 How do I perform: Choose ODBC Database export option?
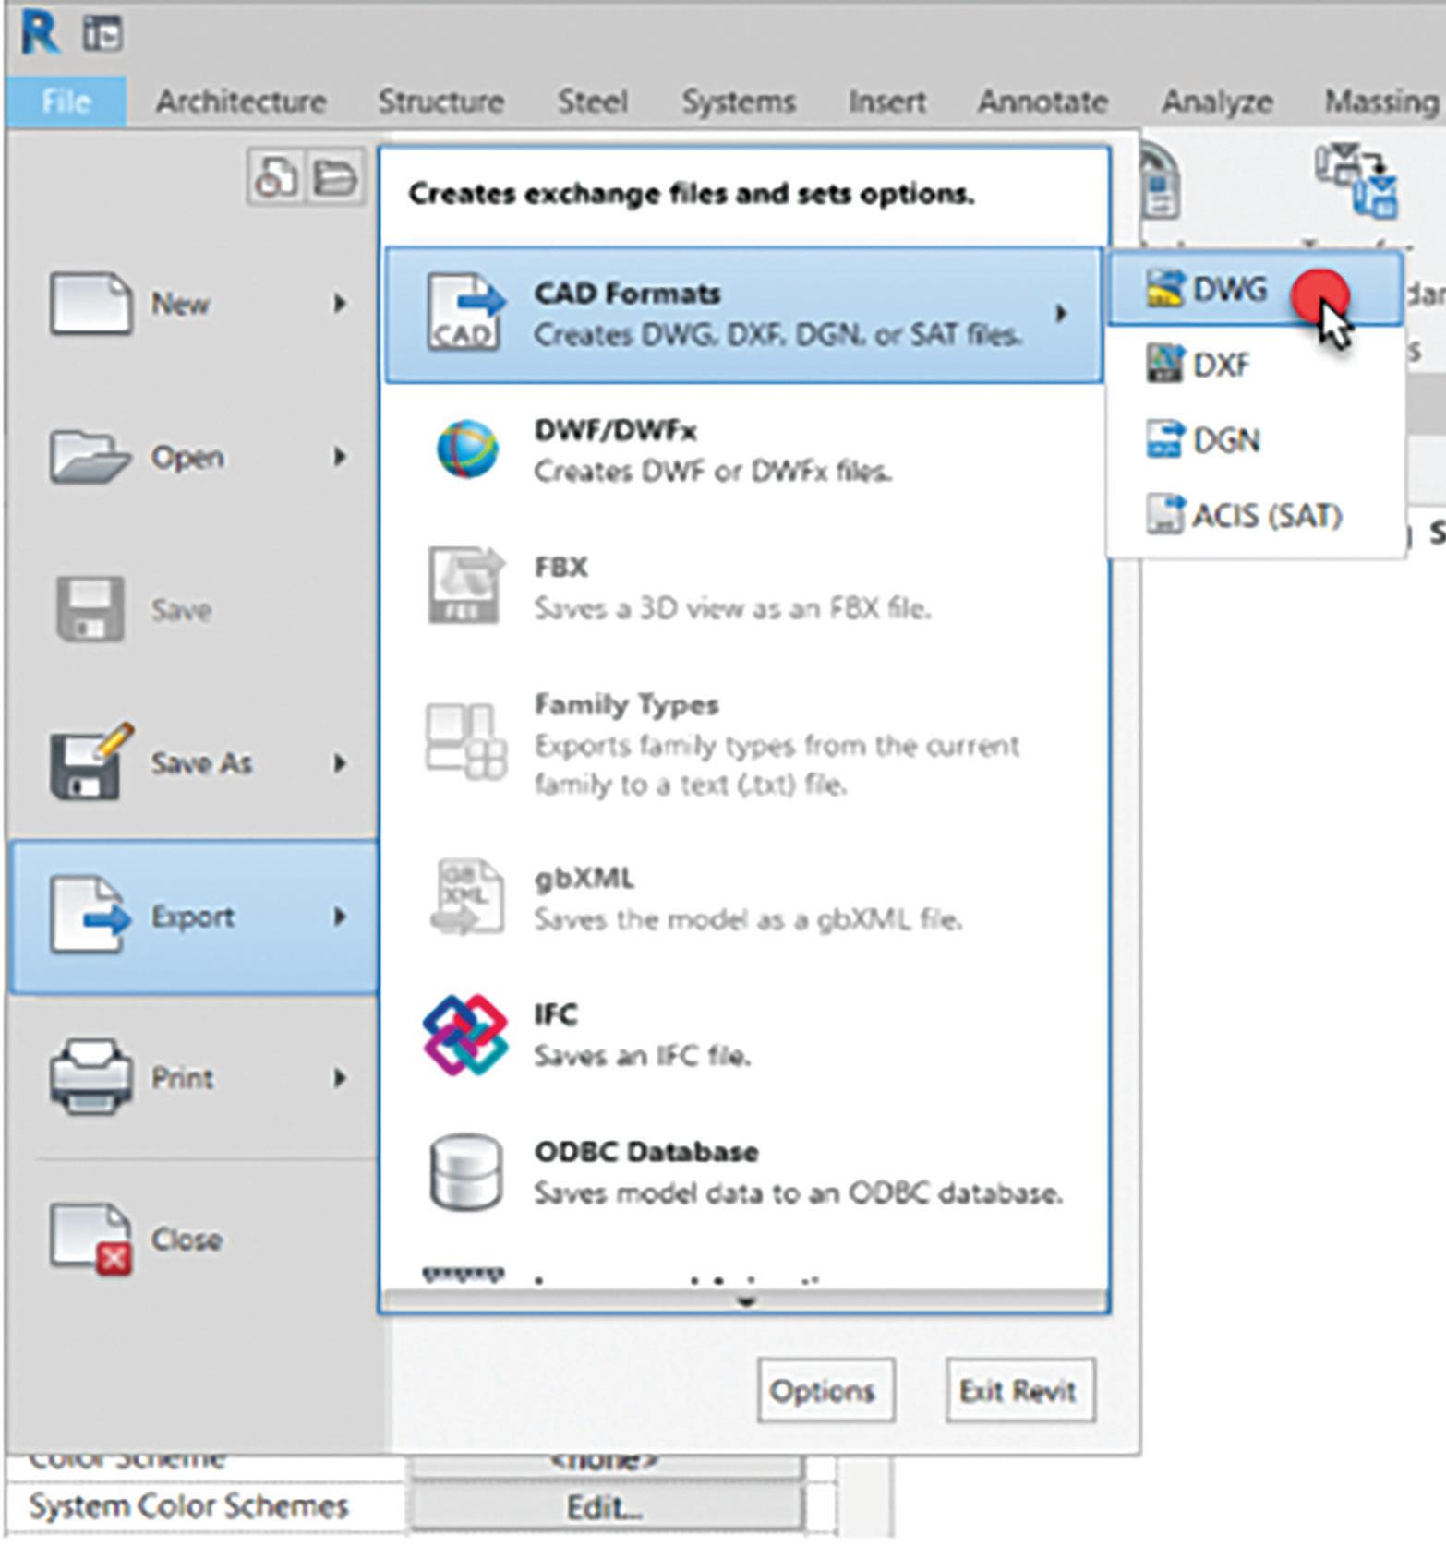(x=744, y=1172)
